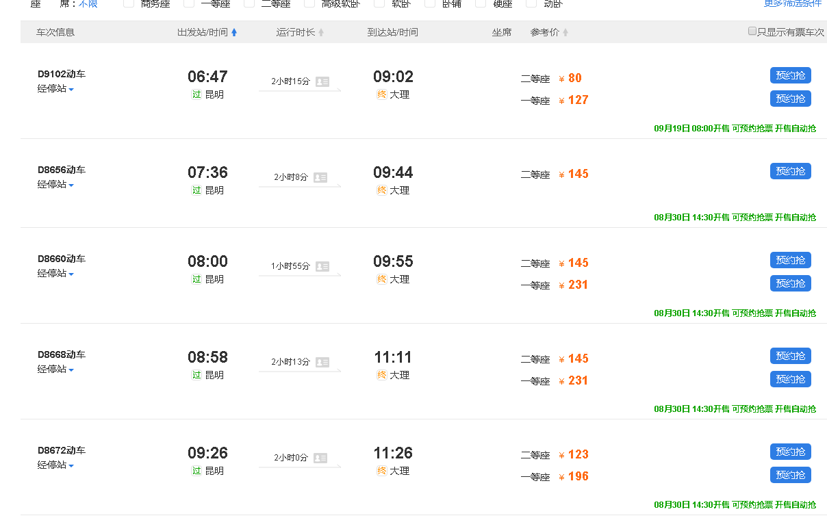
Task: Click the ID card icon for train D8668
Action: (322, 362)
